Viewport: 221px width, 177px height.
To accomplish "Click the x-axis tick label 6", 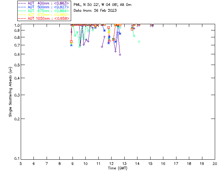I will 34,164.
